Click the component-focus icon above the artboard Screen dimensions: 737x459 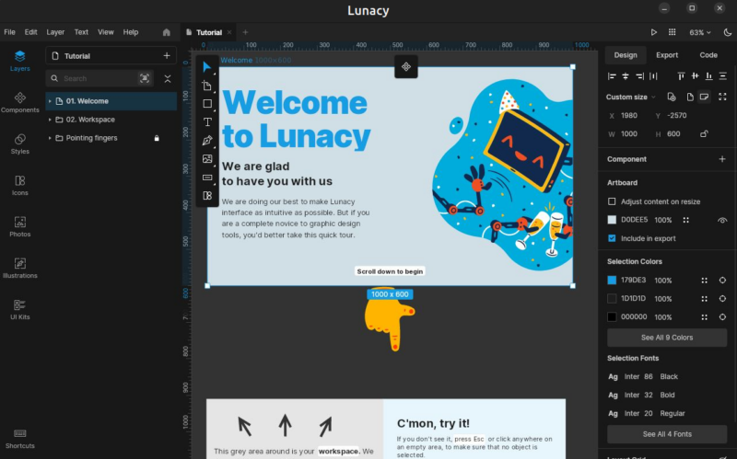pos(406,66)
